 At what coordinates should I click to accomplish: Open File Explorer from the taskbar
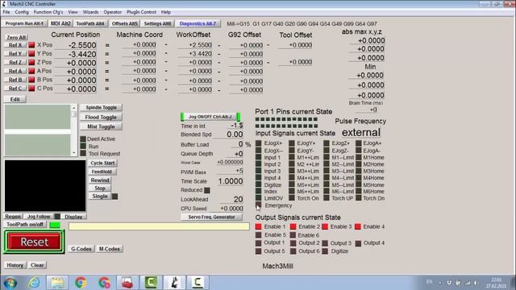coord(57,283)
